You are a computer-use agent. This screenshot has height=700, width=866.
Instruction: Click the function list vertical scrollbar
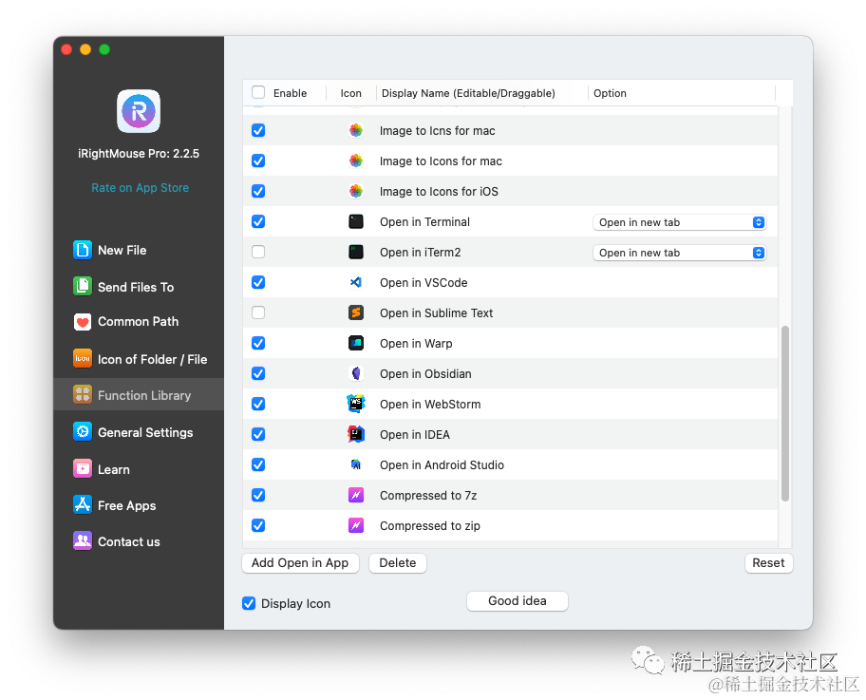coord(784,413)
